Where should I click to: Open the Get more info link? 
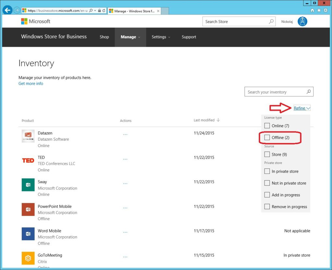point(31,84)
